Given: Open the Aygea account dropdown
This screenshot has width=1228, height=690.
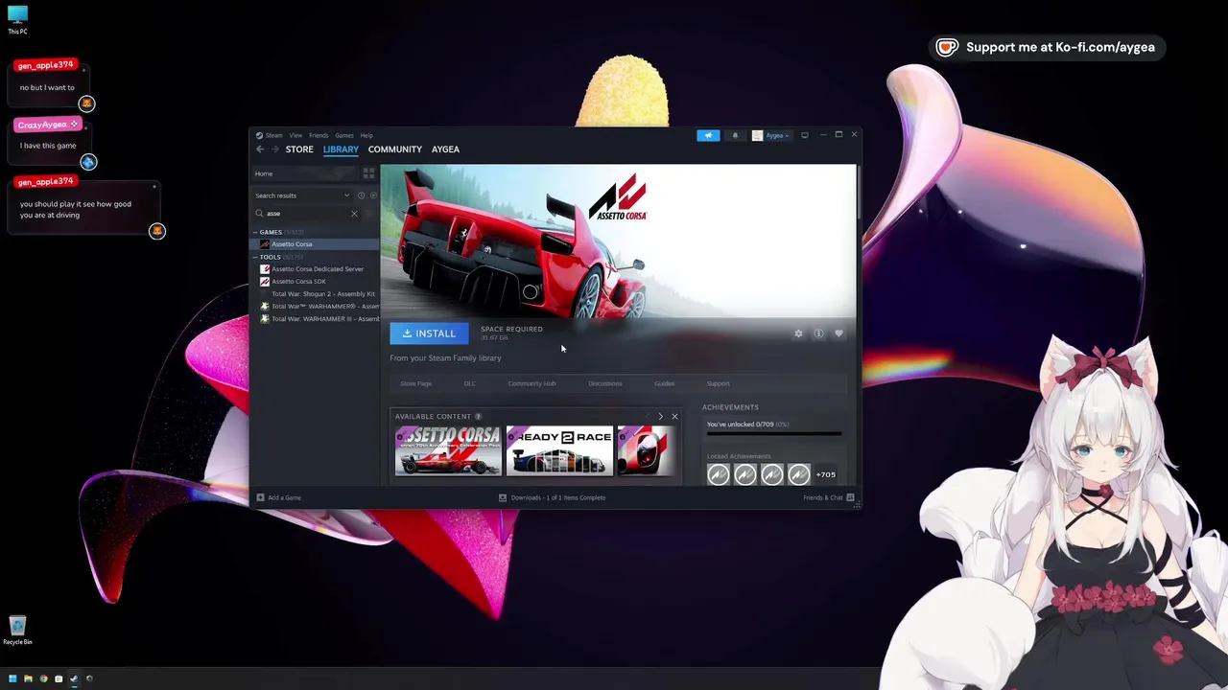Looking at the screenshot, I should point(770,135).
